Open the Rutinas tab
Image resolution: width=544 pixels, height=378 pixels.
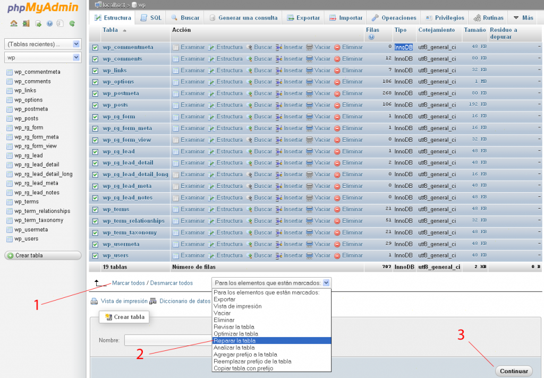[488, 18]
